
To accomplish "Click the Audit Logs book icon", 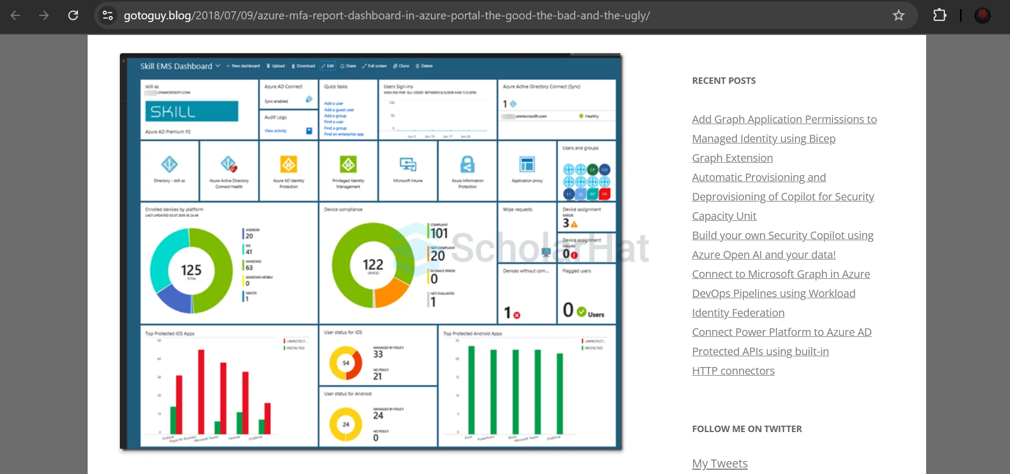I will pos(309,131).
